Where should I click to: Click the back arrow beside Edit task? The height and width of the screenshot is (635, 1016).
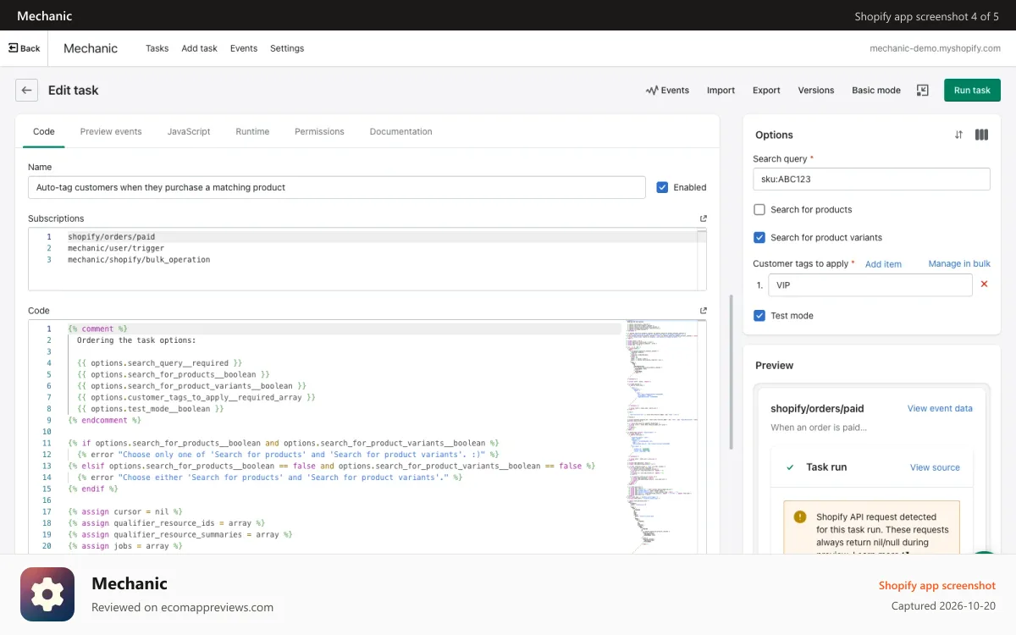[x=26, y=90]
